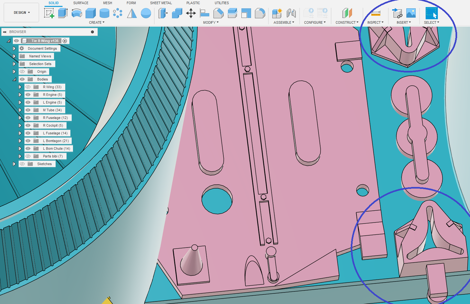Expand the Named Views node

(14, 56)
